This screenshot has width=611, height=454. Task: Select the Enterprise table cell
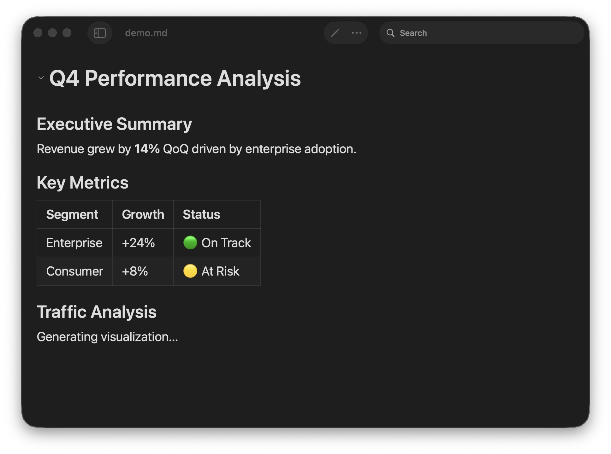pos(74,243)
